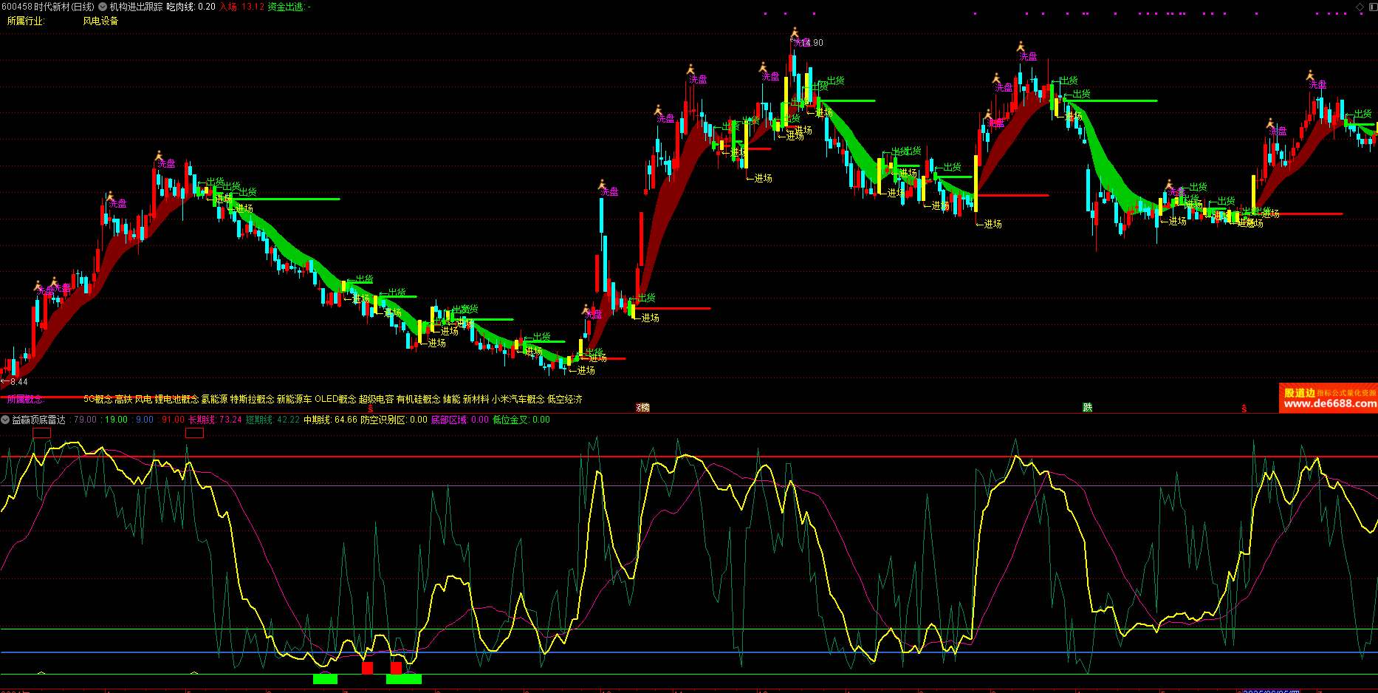This screenshot has width=1378, height=693.
Task: Select the 小米汽车概念 concept tag
Action: [x=518, y=399]
